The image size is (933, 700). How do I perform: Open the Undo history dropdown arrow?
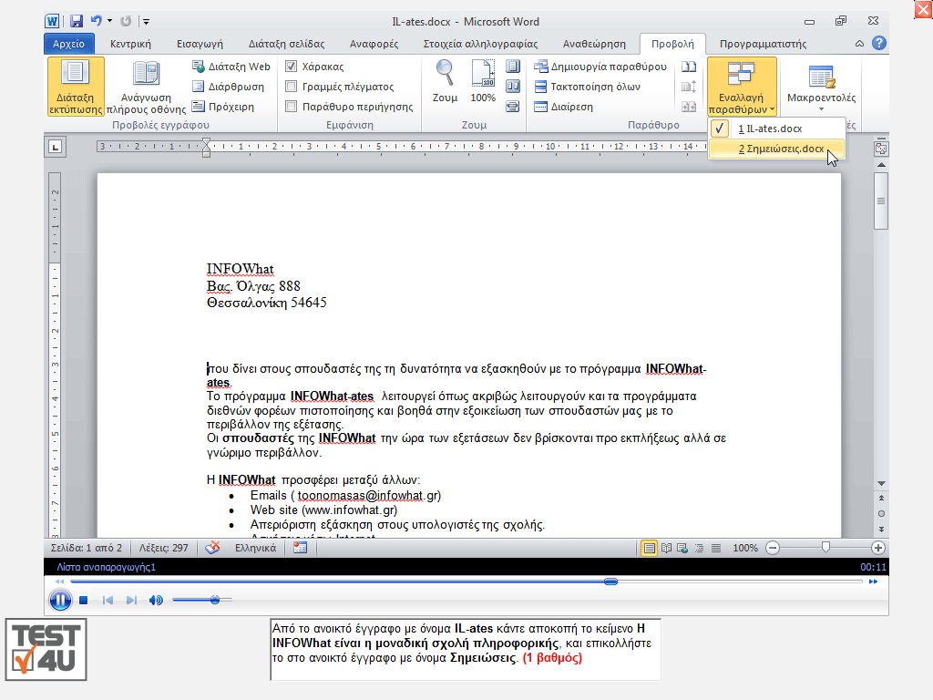[109, 22]
